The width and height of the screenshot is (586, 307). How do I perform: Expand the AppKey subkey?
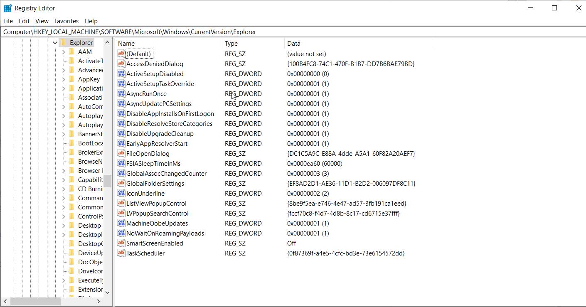click(x=64, y=79)
